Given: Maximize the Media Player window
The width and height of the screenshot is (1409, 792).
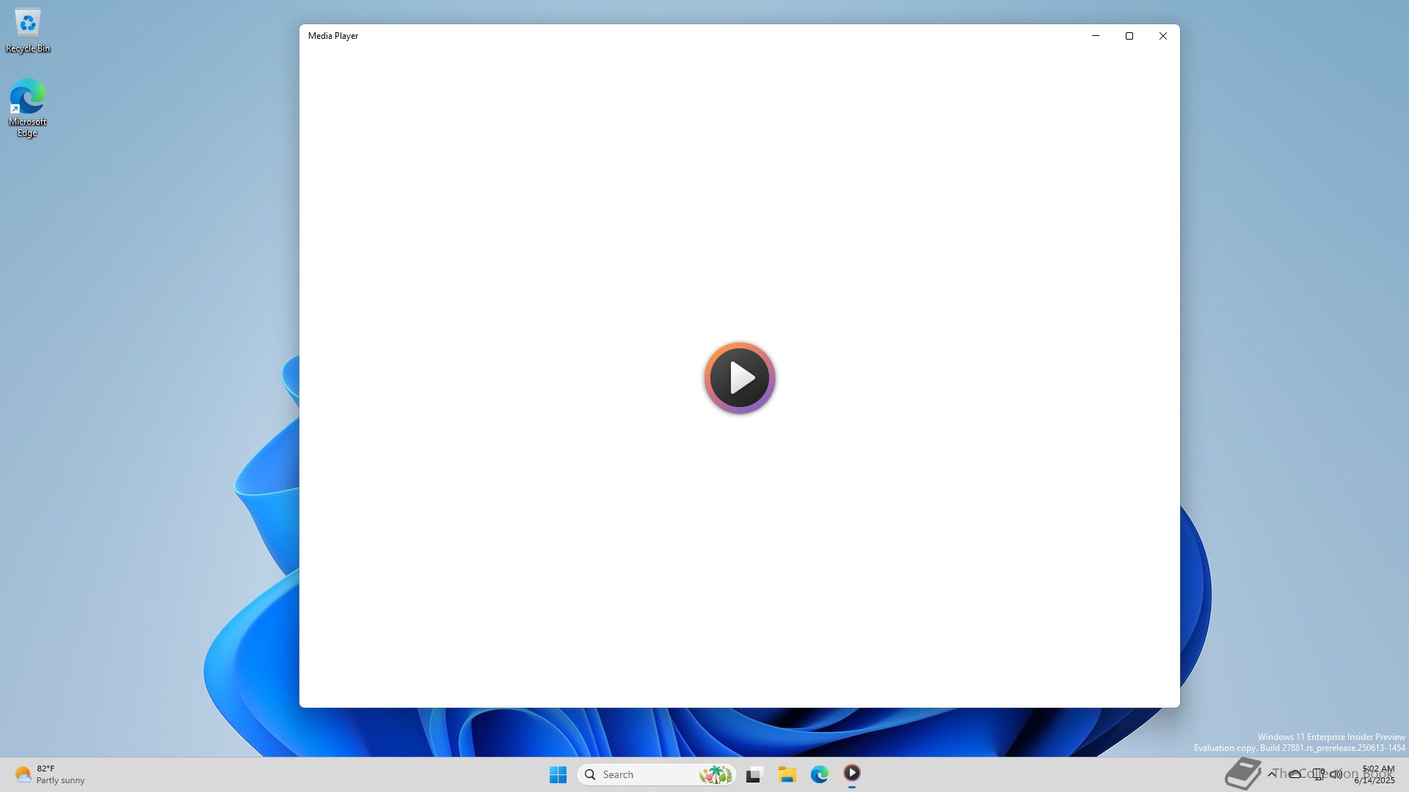Looking at the screenshot, I should pos(1129,36).
